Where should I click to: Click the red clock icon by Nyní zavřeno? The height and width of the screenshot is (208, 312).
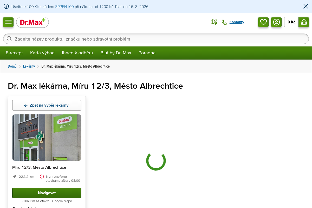[42, 177]
